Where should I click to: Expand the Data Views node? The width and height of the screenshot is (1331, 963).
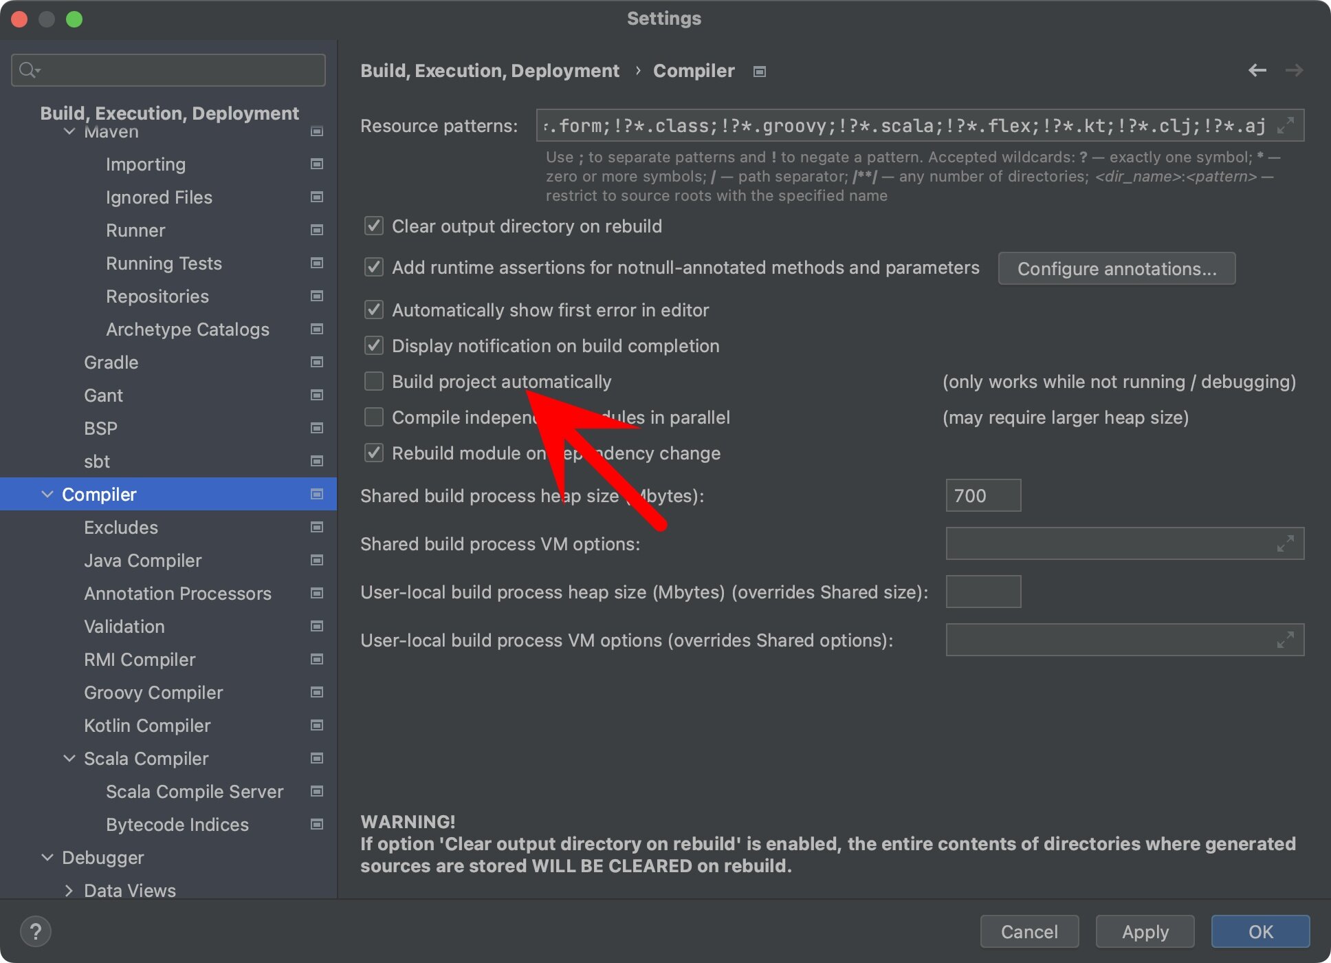69,890
